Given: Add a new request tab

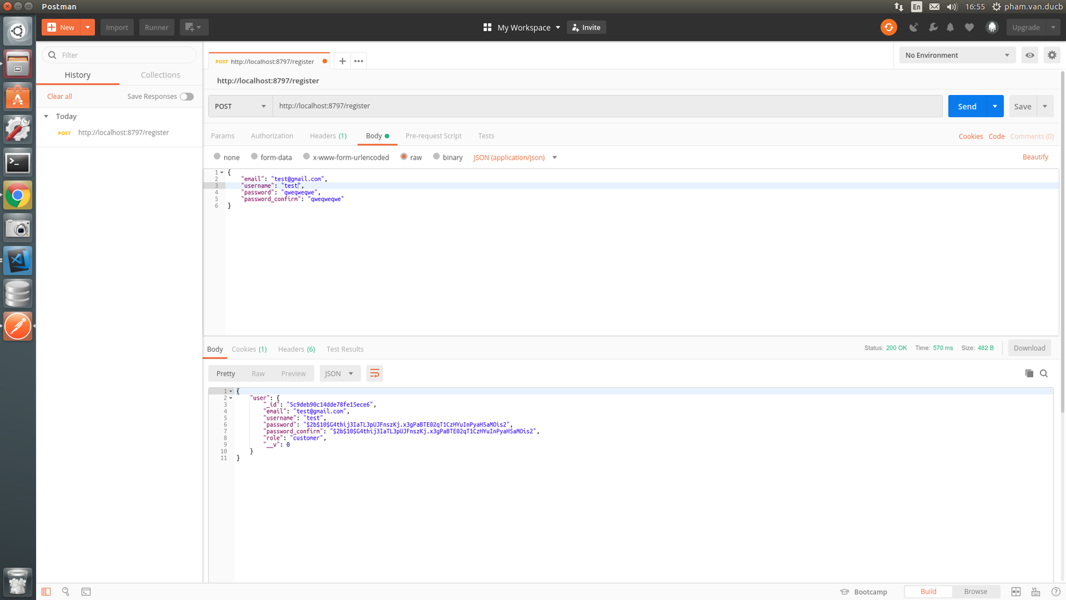Looking at the screenshot, I should tap(342, 61).
